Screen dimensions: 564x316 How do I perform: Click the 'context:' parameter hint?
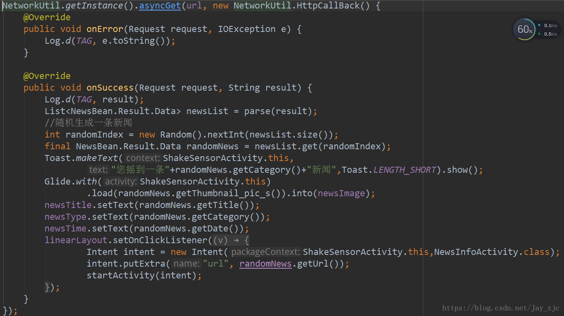coord(144,158)
